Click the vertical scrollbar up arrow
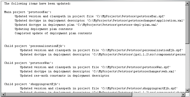Screen dimensions: 190x97 pyautogui.click(x=187, y=3)
